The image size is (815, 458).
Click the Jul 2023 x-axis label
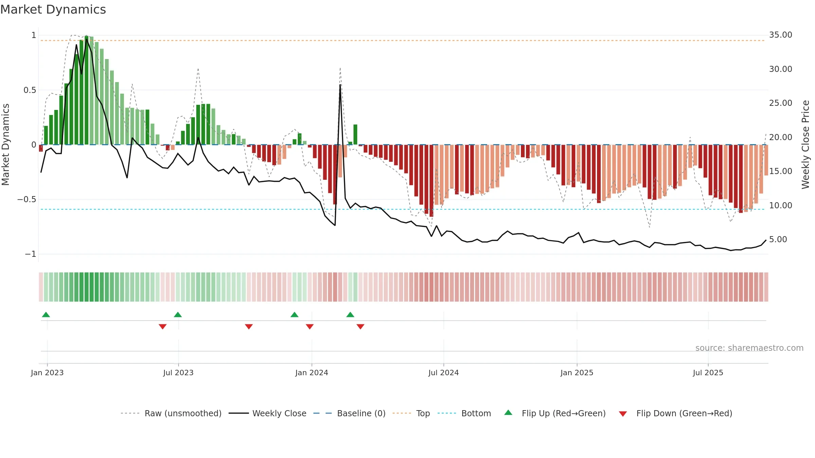178,373
